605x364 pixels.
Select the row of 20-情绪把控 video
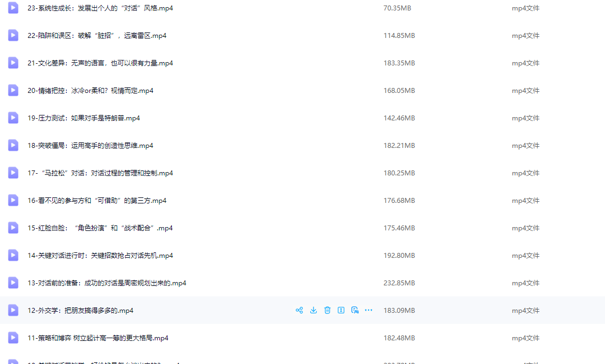220,90
